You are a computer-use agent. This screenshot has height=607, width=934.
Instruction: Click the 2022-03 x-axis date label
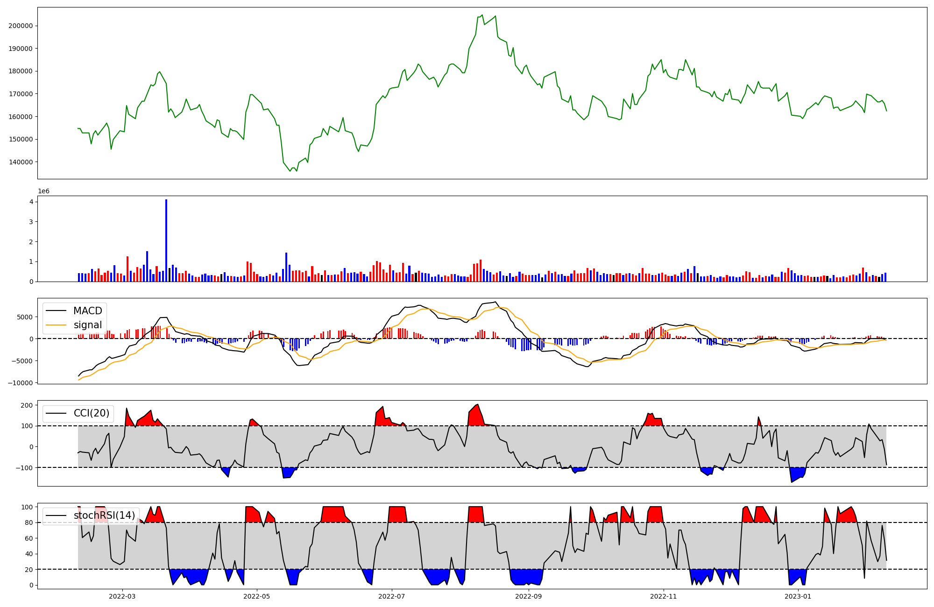[x=122, y=596]
